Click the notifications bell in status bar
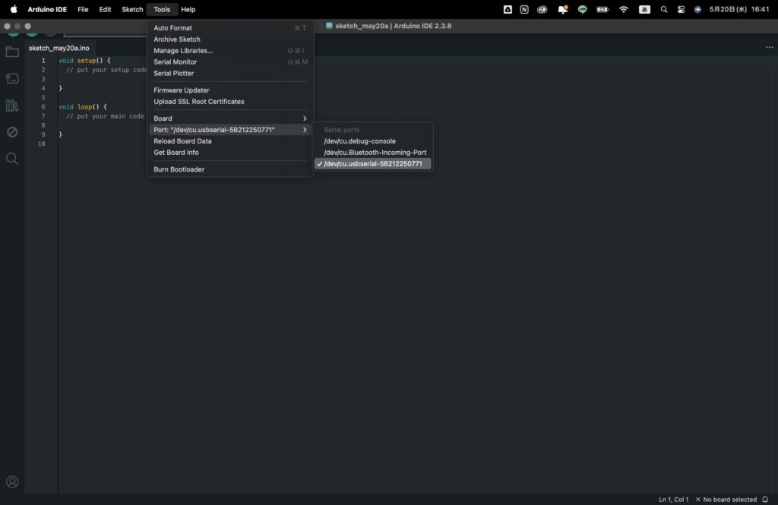The width and height of the screenshot is (778, 505). click(765, 499)
